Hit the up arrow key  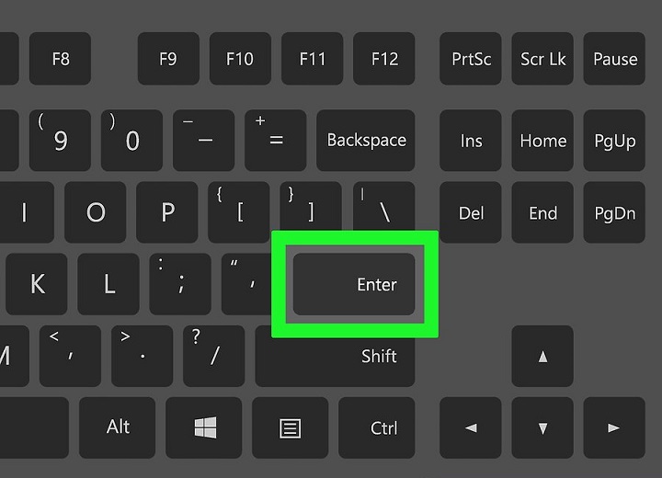(x=542, y=356)
